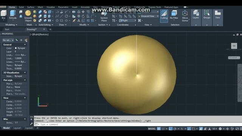Click the Unsaved WCS button under ViewCube
242x136 pixels.
(234, 57)
